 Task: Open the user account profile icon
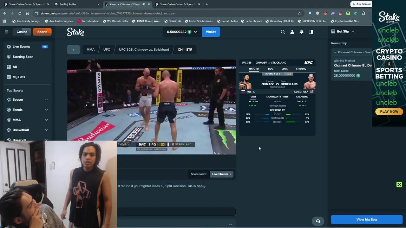(x=292, y=32)
